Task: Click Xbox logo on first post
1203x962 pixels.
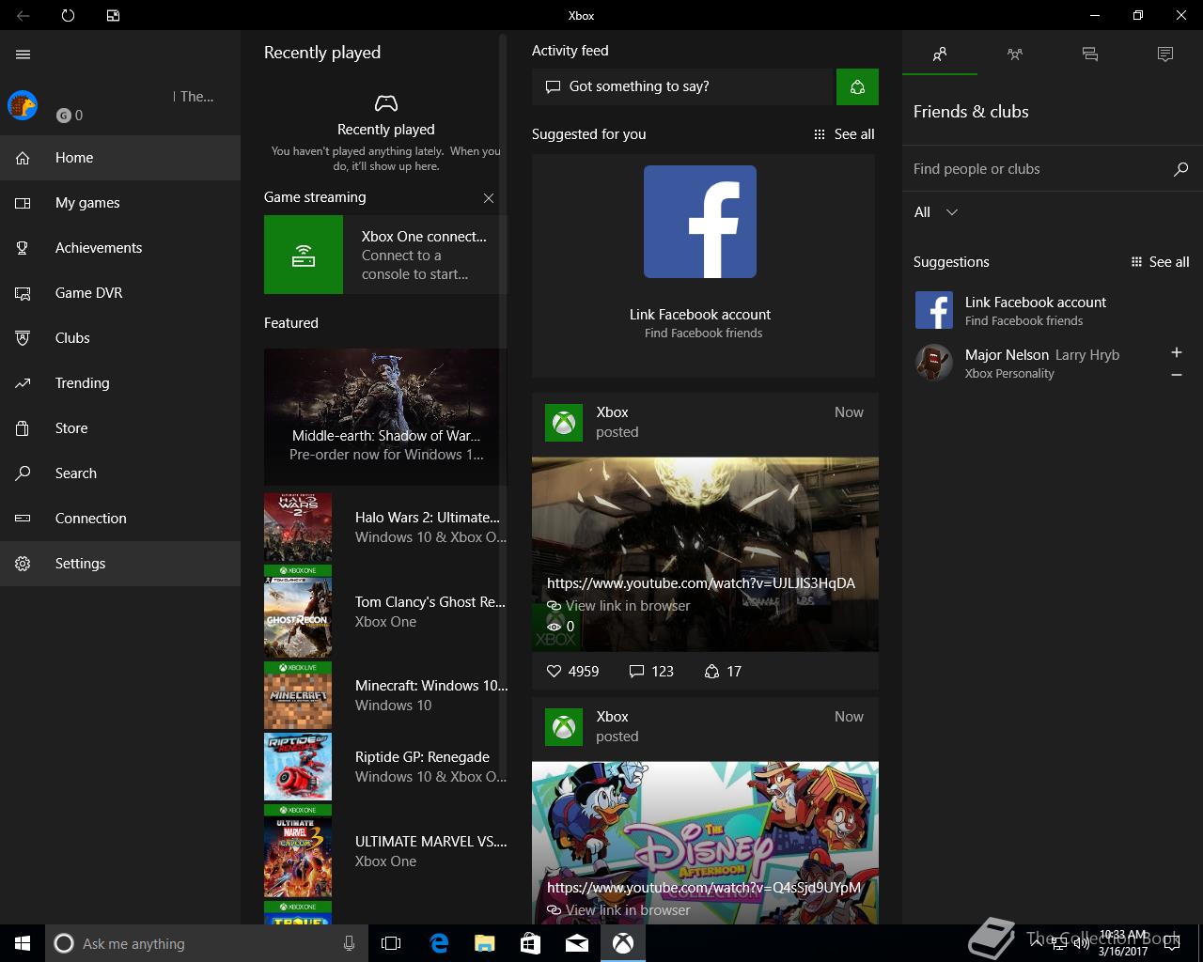Action: [x=564, y=423]
